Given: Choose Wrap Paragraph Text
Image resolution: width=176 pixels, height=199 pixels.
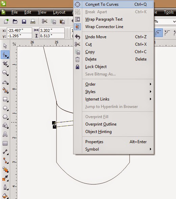Looking at the screenshot, I should [114, 19].
